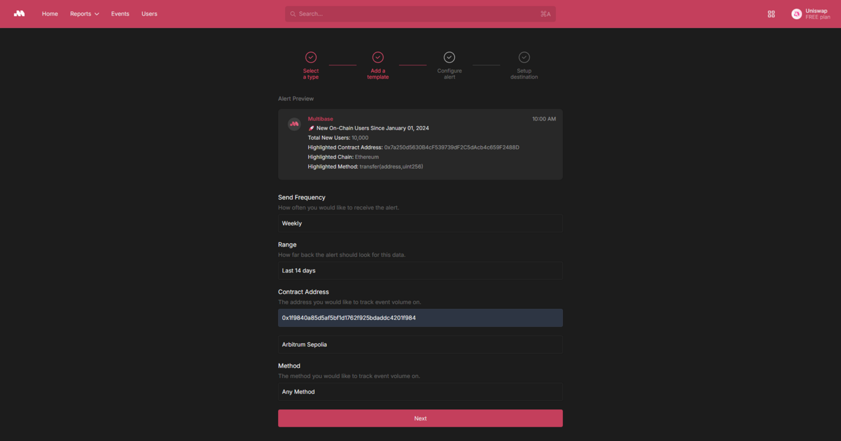Viewport: 841px width, 441px height.
Task: Click the '10:00 AM' timestamp in preview
Action: (x=544, y=119)
